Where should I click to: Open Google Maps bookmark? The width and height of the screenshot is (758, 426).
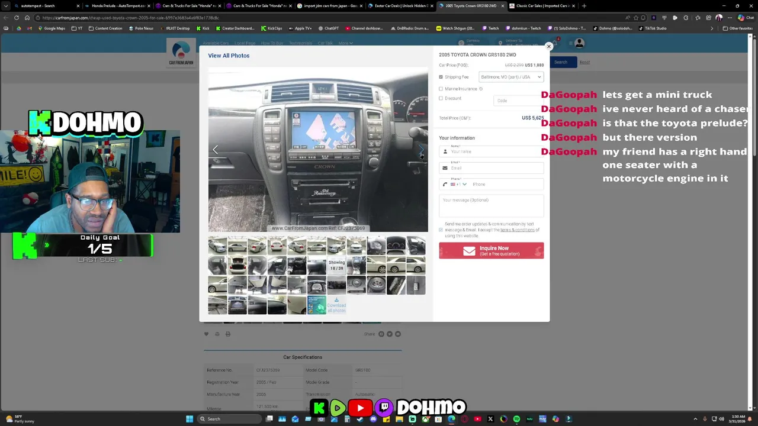point(52,28)
